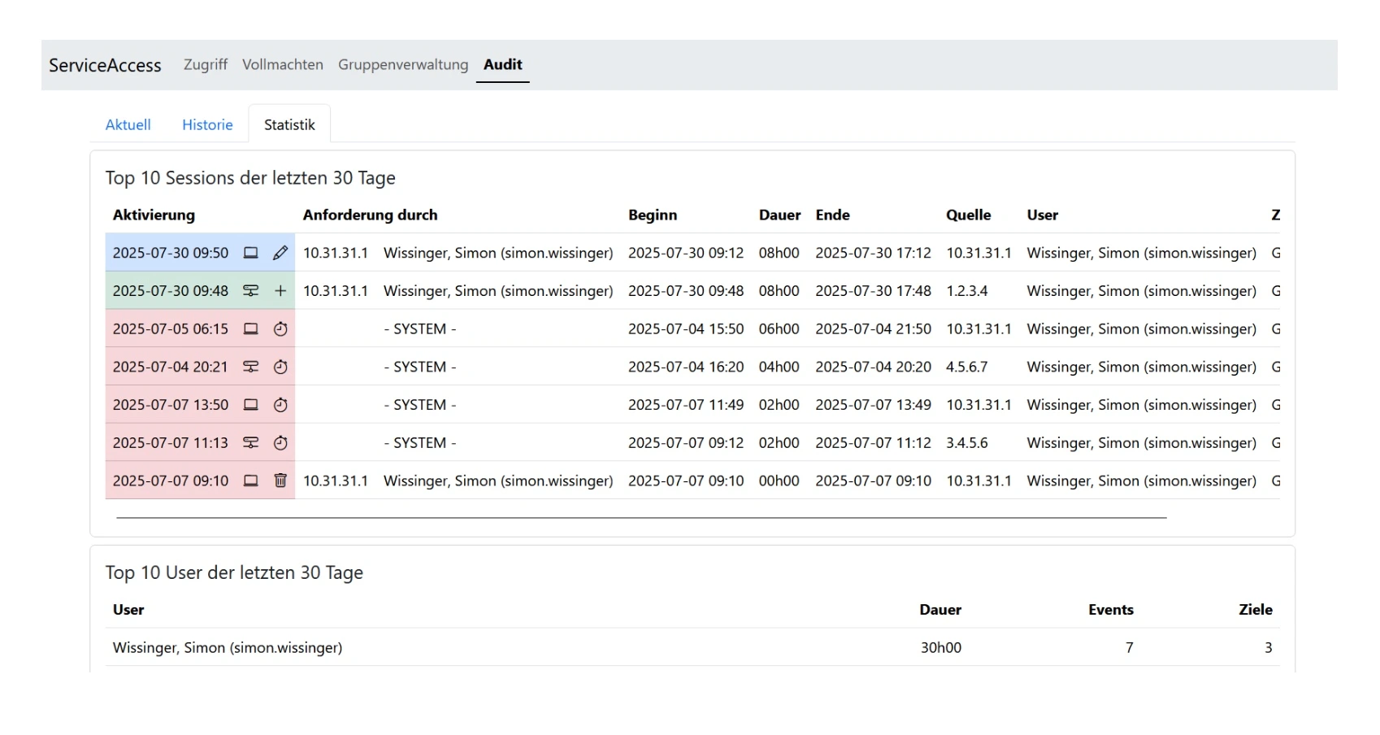
Task: Switch to the Historie tab
Action: 207,124
